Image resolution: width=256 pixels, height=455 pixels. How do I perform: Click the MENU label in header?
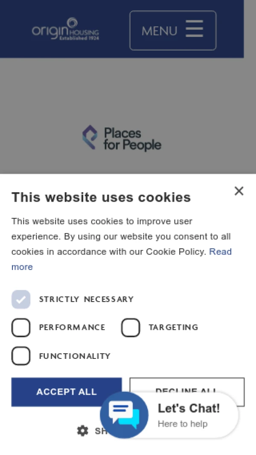(x=159, y=31)
